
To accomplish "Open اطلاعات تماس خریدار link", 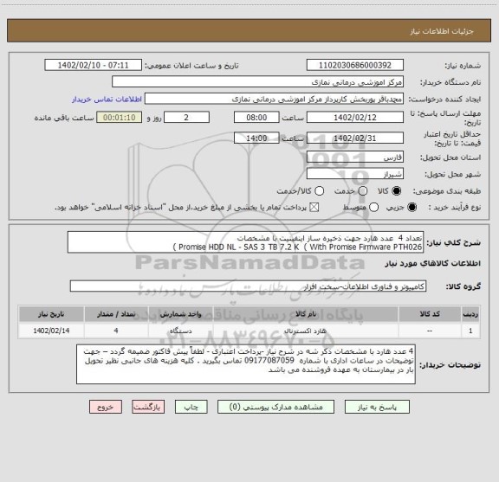I will coord(107,100).
